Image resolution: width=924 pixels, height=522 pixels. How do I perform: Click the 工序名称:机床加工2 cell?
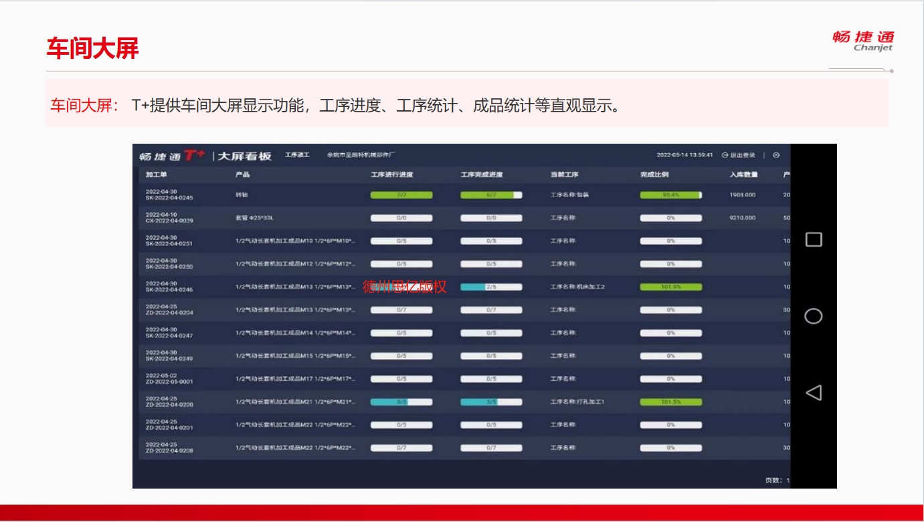[577, 287]
